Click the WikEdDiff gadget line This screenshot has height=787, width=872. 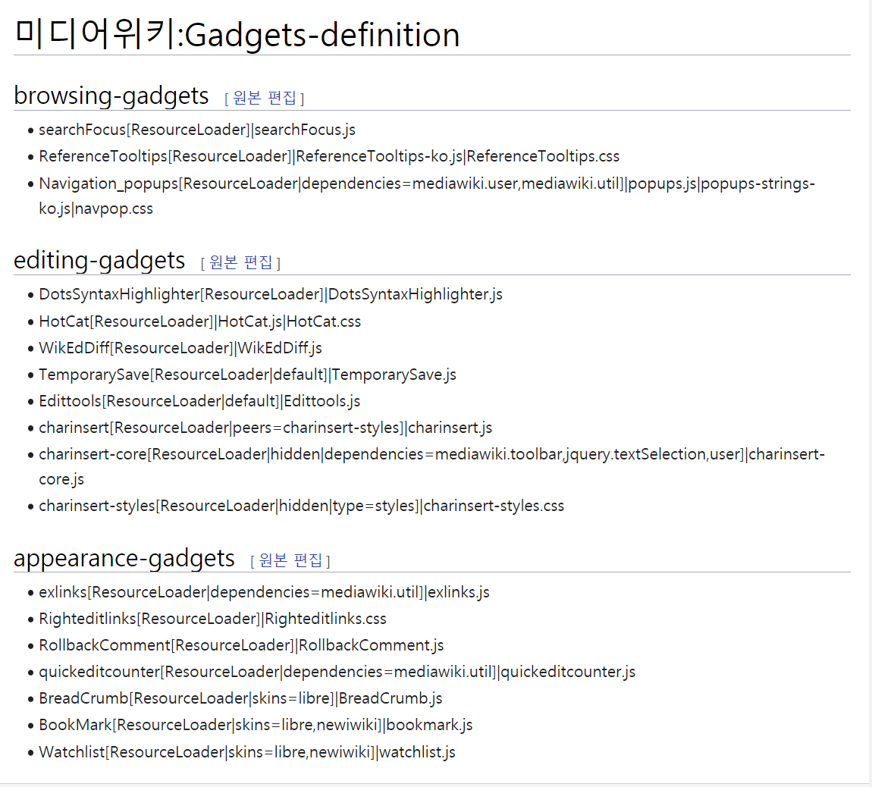(x=180, y=347)
